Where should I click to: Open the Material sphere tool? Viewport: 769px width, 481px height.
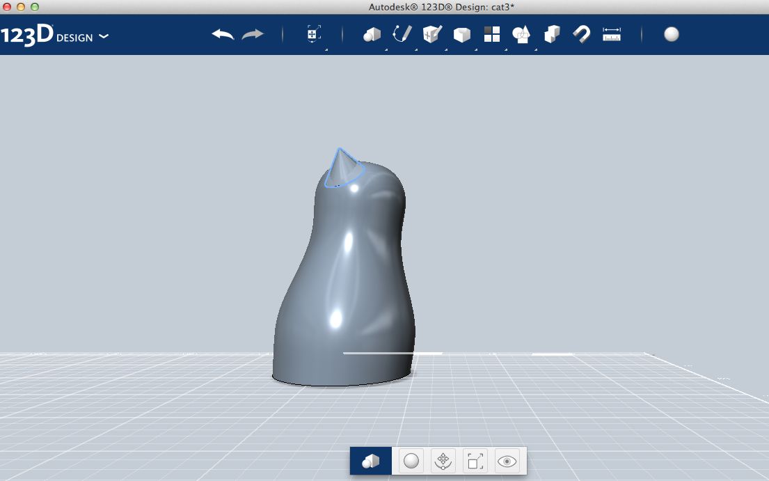point(672,34)
